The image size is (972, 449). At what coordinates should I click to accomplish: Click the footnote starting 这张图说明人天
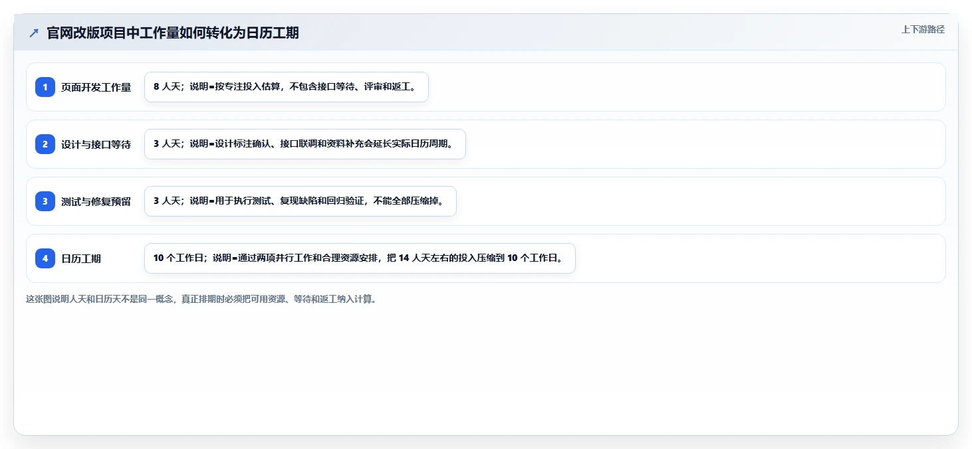click(201, 300)
